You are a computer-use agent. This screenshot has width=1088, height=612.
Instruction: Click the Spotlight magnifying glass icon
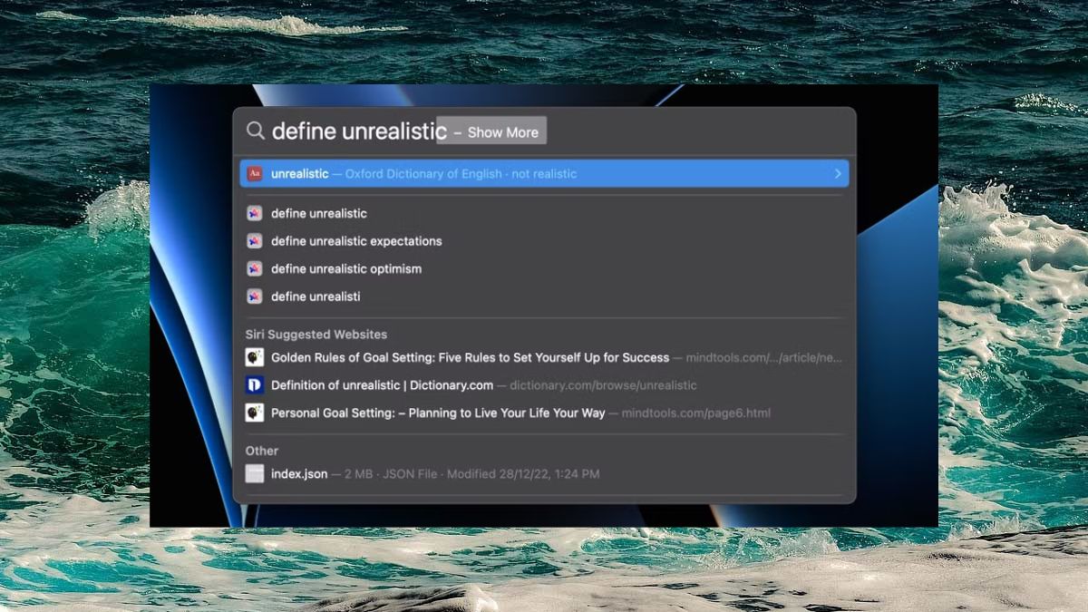coord(255,131)
